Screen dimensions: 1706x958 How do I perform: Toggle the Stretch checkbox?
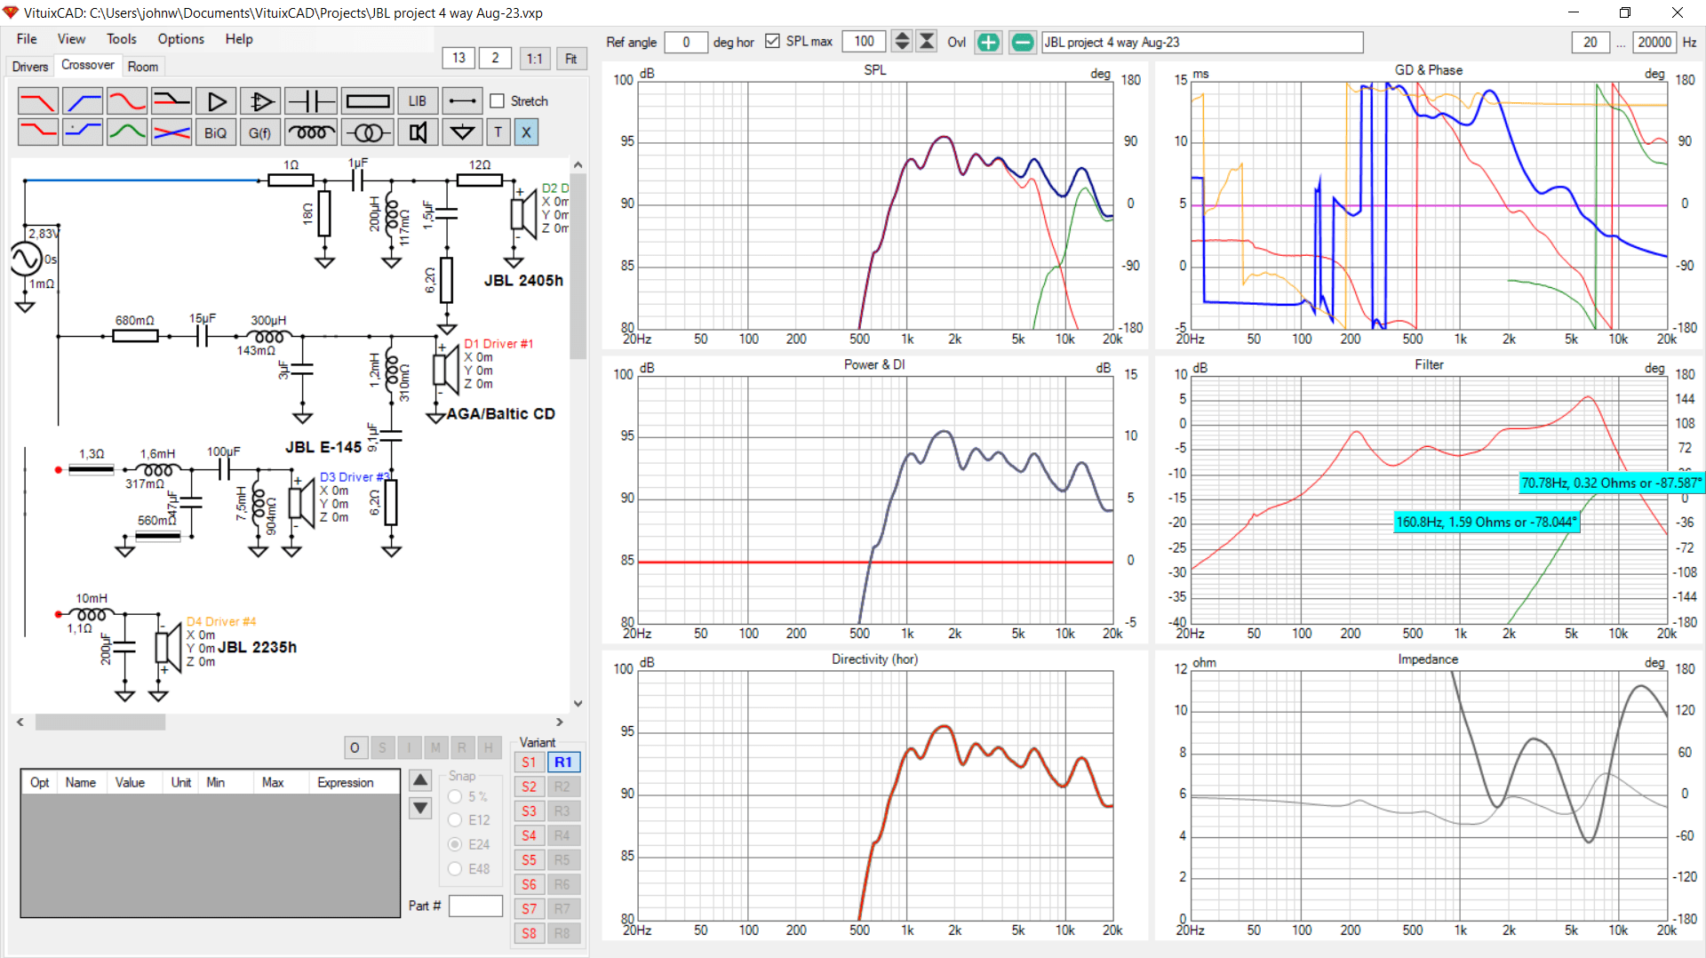tap(498, 101)
